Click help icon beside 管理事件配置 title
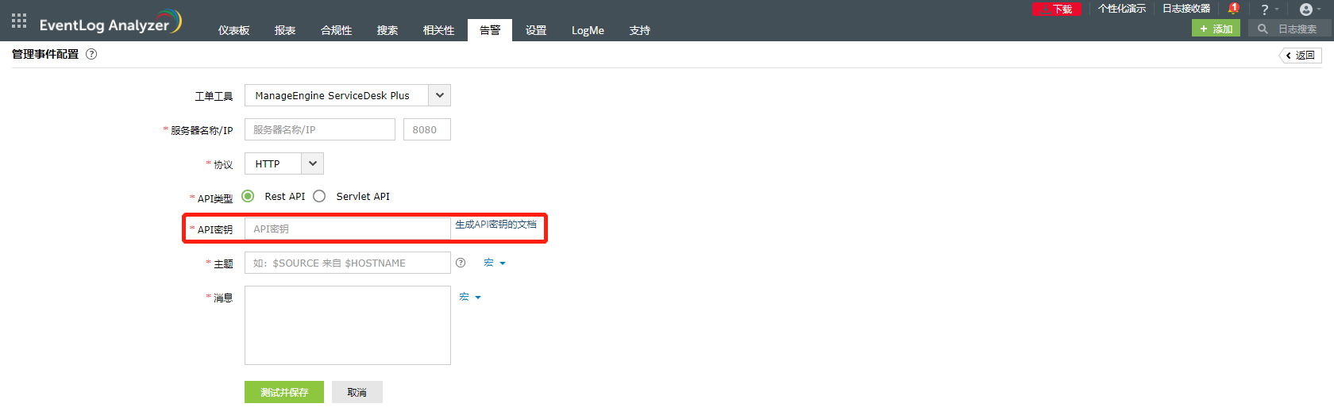This screenshot has height=415, width=1334. tap(91, 54)
